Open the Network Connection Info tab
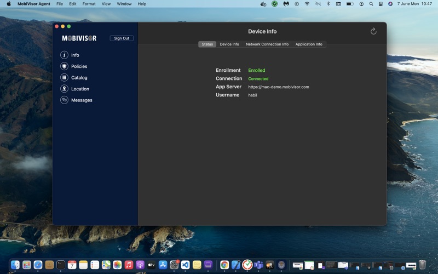This screenshot has width=438, height=274. 267,44
